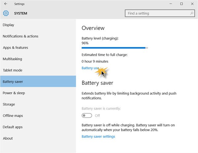Open Tablet mode settings
Screen dimensions: 198x153
point(38,70)
